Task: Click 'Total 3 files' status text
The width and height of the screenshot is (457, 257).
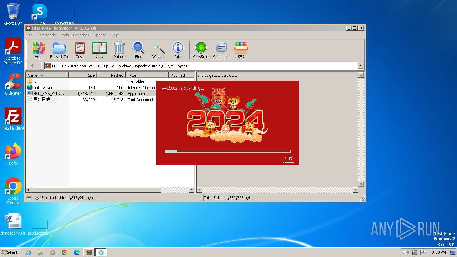Action: 229,198
